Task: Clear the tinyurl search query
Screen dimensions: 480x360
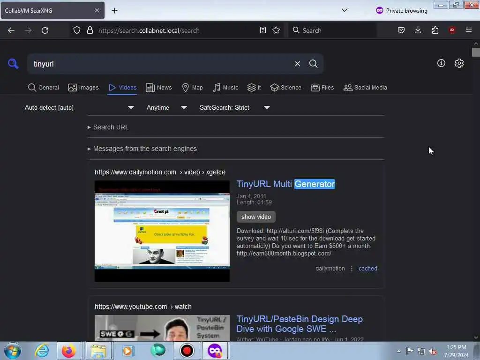Action: pyautogui.click(x=297, y=64)
